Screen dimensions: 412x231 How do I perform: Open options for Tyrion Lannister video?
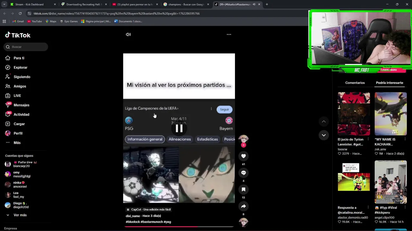[368, 139]
